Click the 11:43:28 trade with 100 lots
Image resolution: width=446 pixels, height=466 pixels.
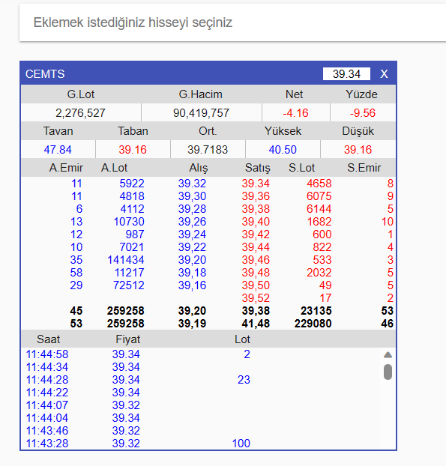[201, 444]
